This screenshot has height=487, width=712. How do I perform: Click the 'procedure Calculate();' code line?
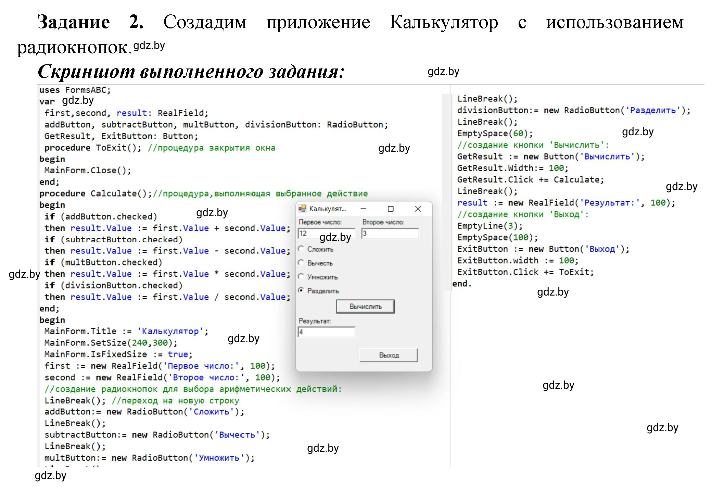click(203, 193)
